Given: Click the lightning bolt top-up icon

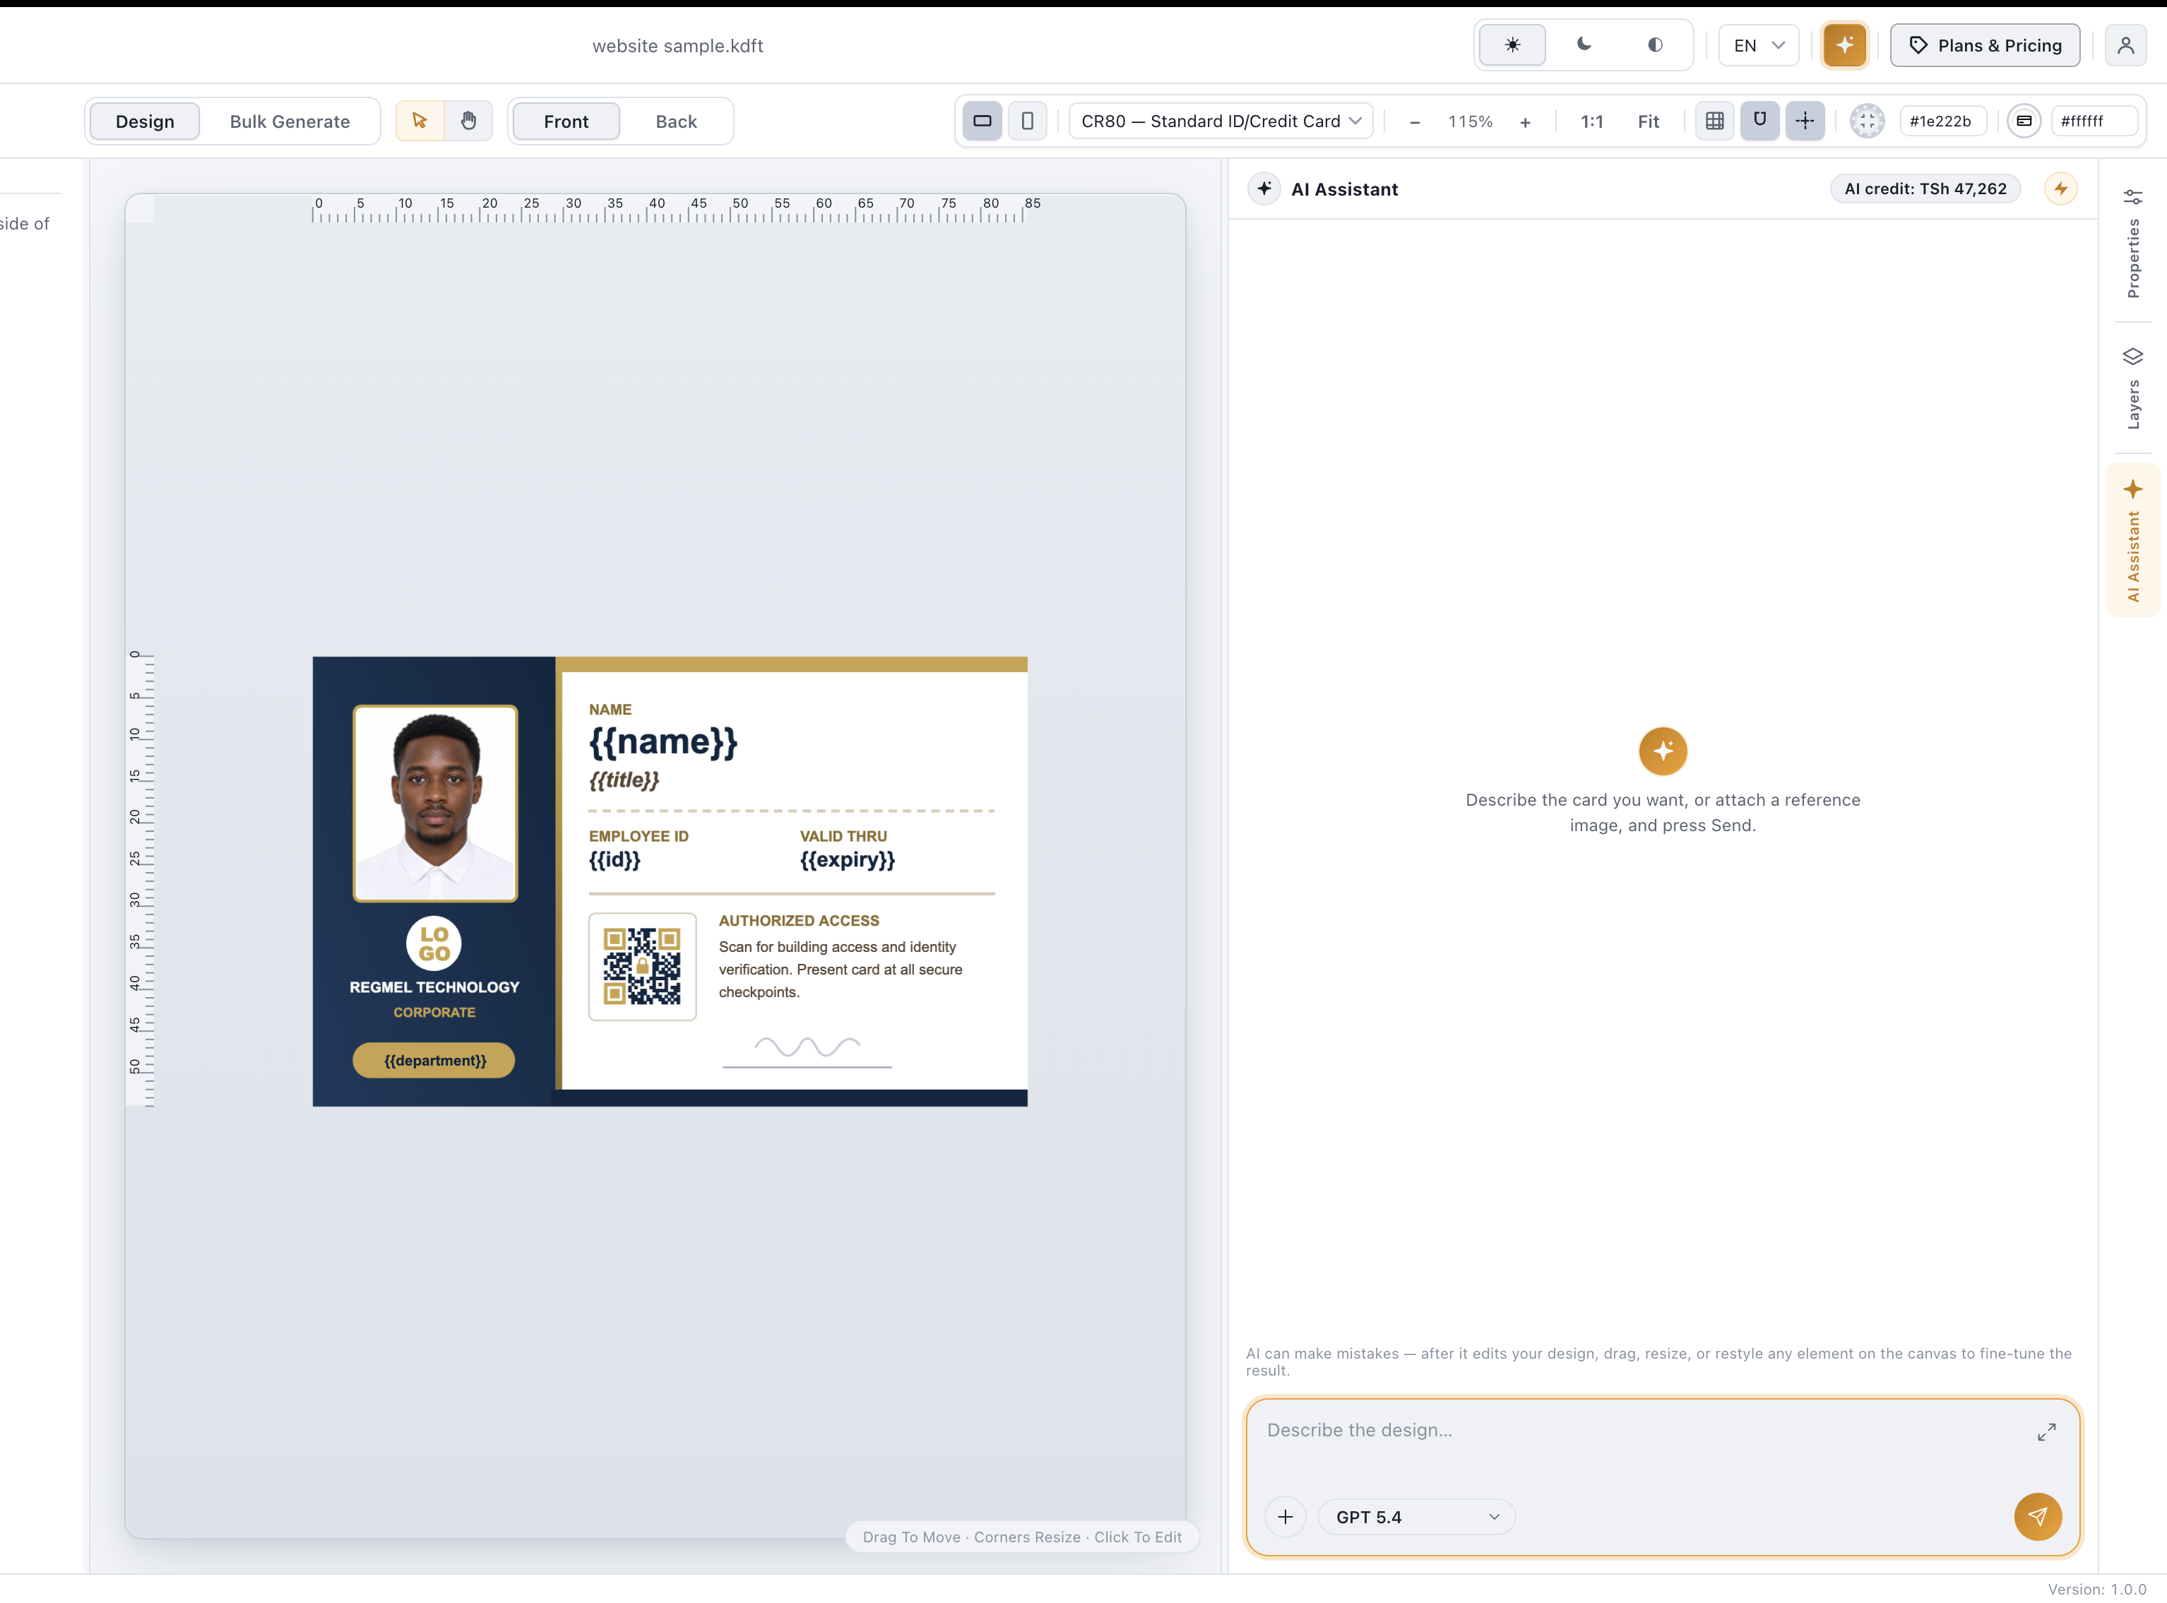Looking at the screenshot, I should 2060,189.
